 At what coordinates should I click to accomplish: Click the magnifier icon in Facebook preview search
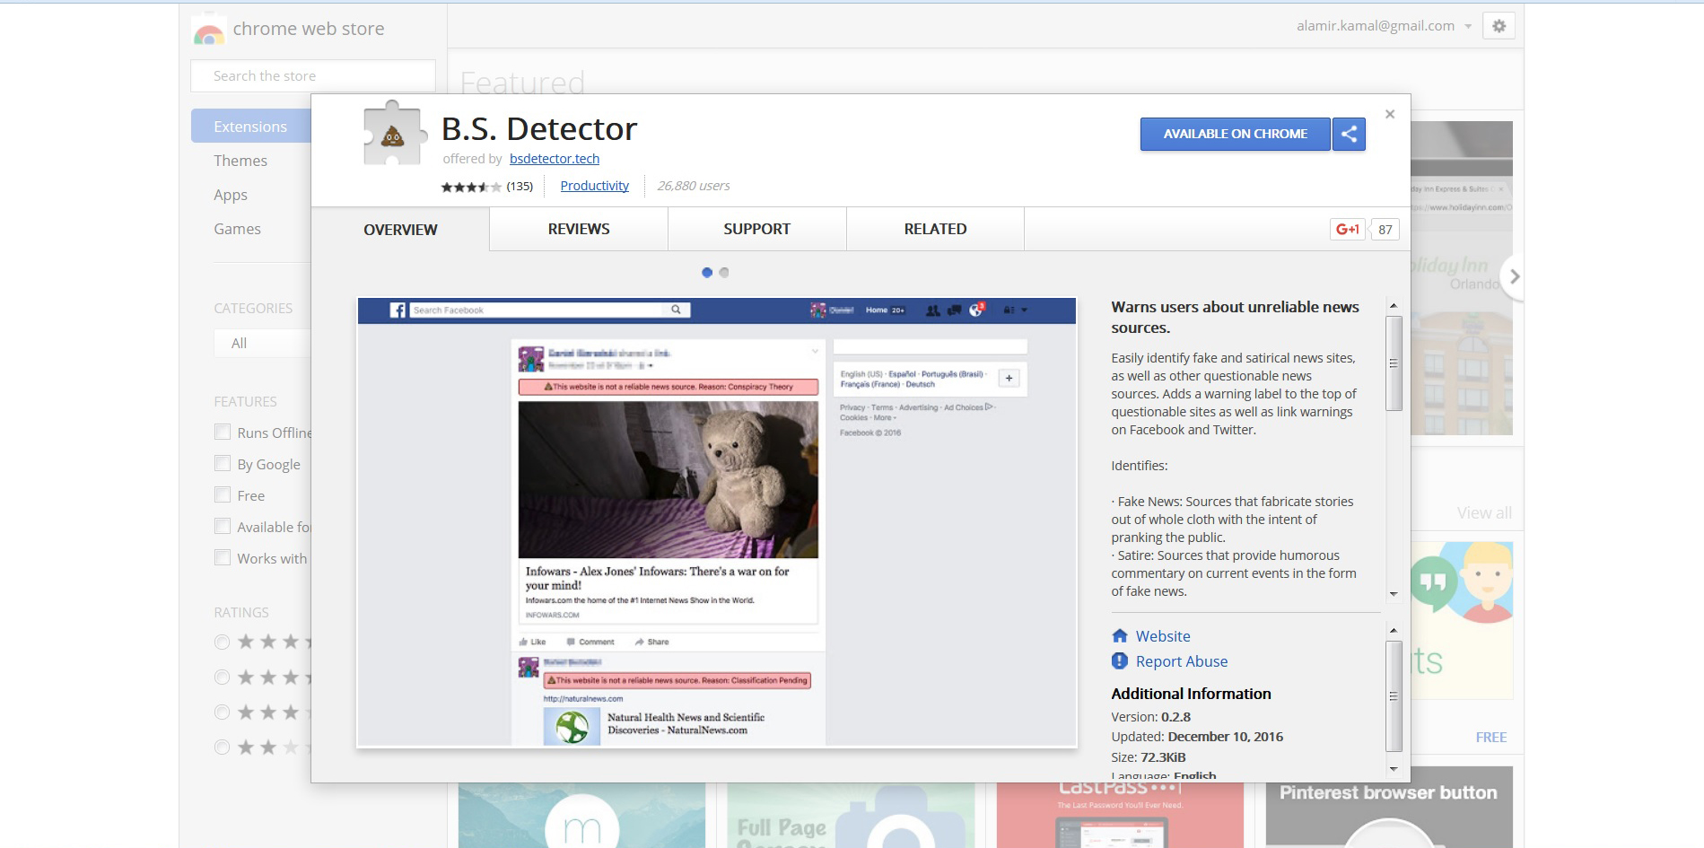pyautogui.click(x=676, y=310)
